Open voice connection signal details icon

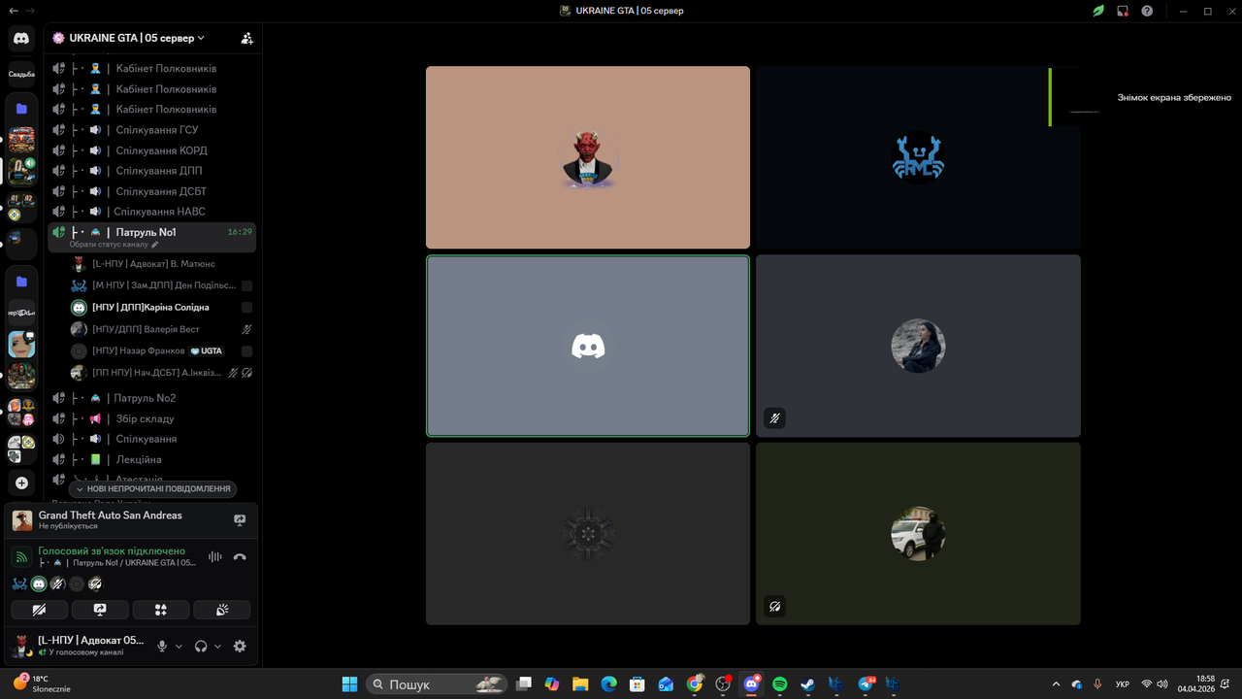pyautogui.click(x=21, y=556)
